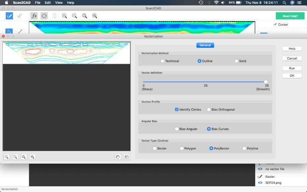307x192 pixels.
Task: Click the green Need Help? button
Action: coord(290,16)
